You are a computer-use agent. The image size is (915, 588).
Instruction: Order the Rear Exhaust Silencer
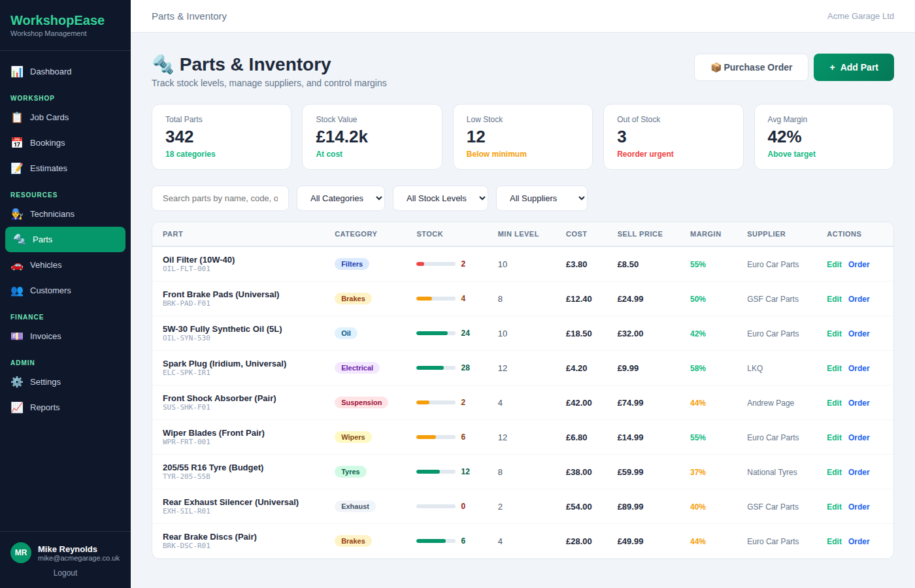click(859, 506)
